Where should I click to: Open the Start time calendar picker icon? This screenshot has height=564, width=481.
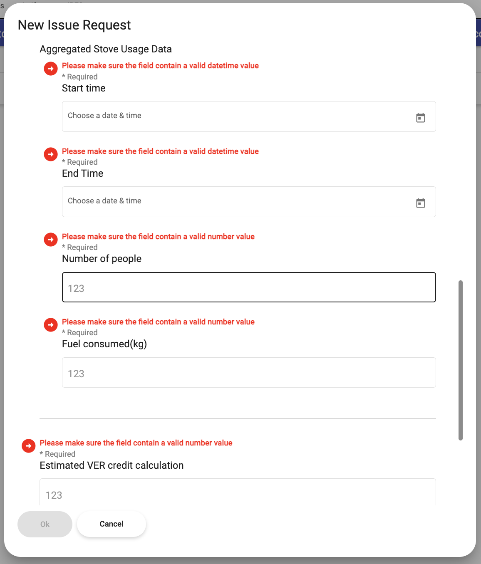coord(421,118)
